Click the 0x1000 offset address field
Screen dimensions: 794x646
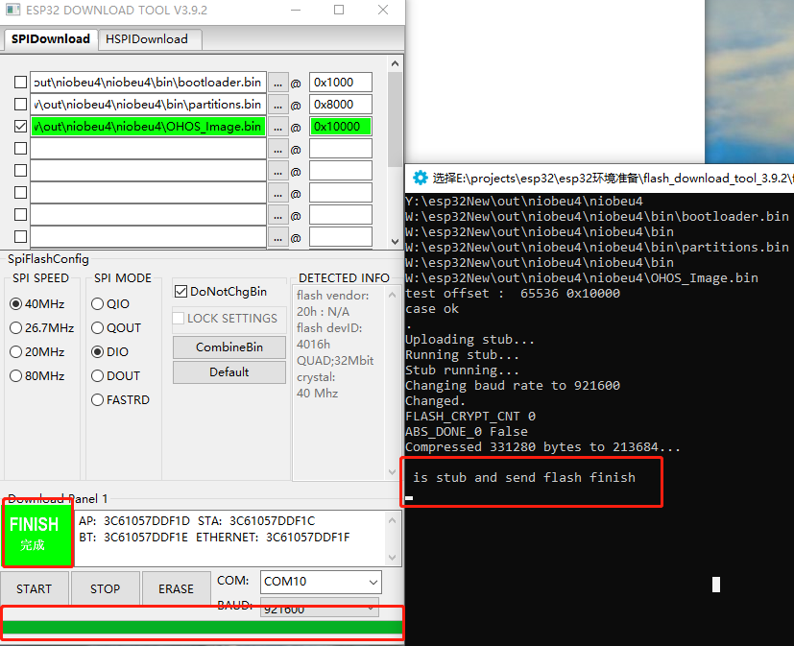coord(341,83)
